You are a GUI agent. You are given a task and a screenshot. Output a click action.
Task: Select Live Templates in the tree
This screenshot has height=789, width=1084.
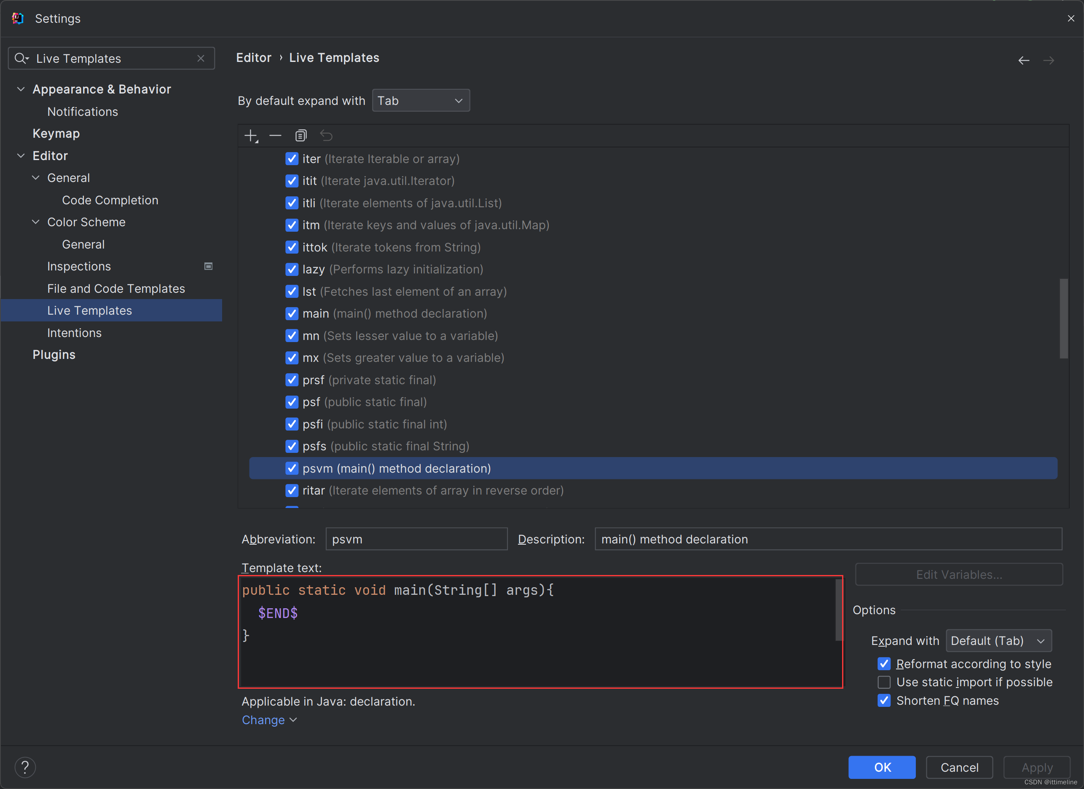(x=111, y=310)
